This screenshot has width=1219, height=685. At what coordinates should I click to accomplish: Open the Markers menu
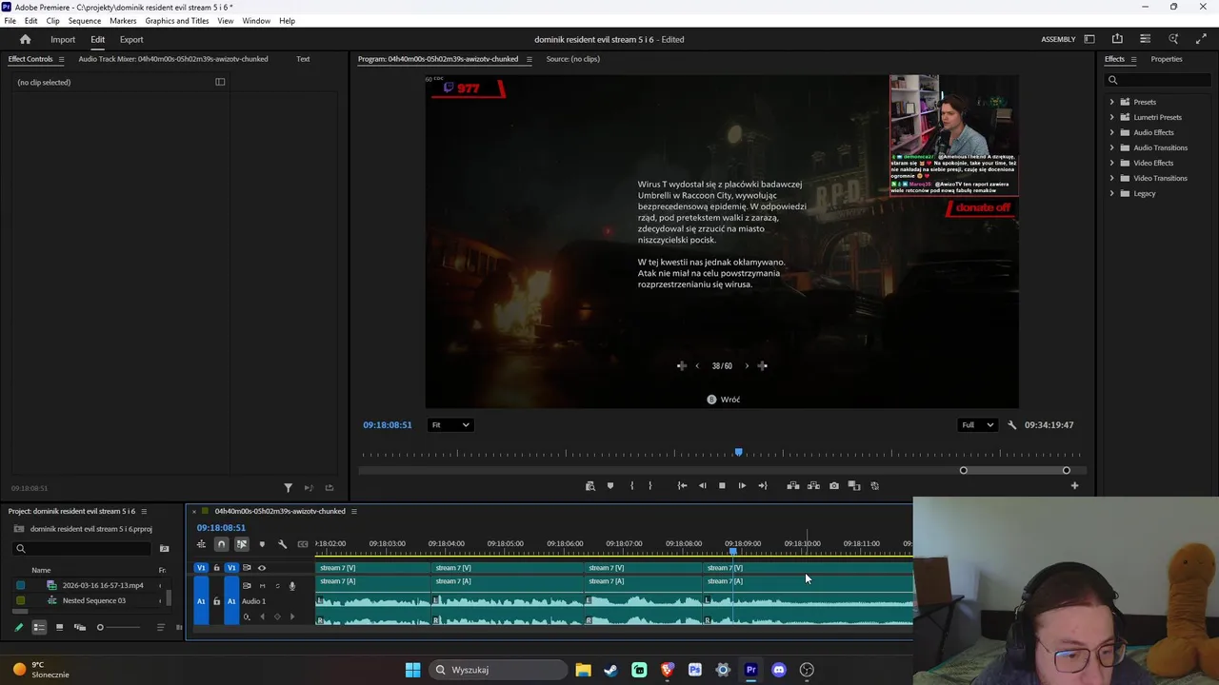coord(123,20)
